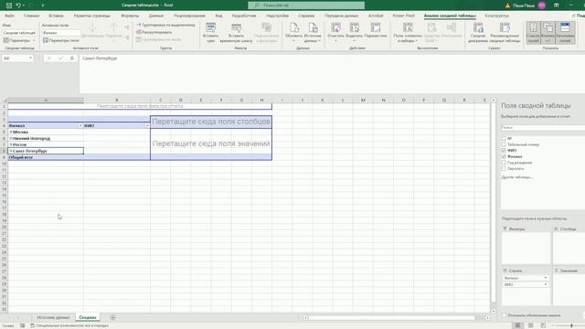
Task: Click the Page Layout view icon in the status bar
Action: pyautogui.click(x=530, y=325)
